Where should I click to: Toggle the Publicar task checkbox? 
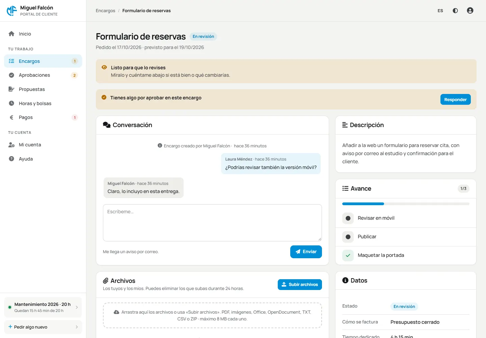(x=348, y=237)
